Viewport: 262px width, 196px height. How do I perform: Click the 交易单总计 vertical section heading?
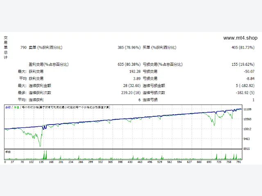6,47
